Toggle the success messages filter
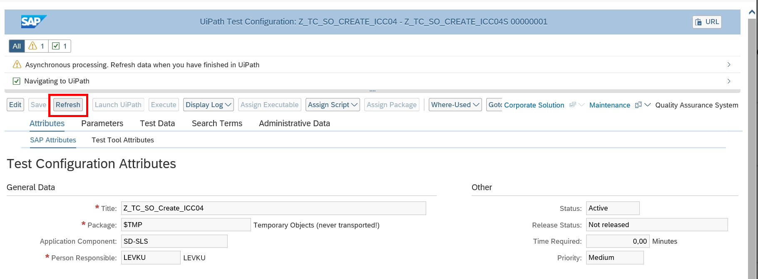758x279 pixels. (x=60, y=46)
